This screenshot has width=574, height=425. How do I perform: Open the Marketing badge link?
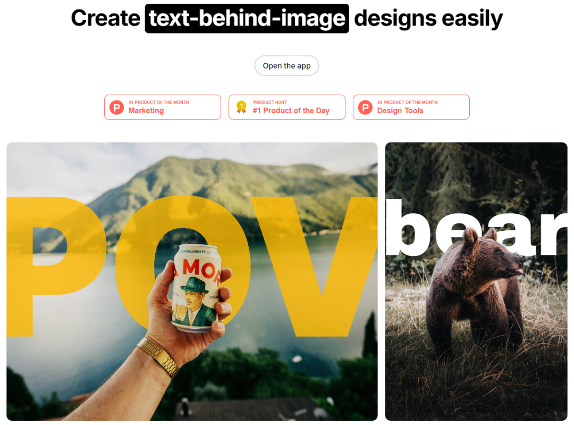[163, 107]
